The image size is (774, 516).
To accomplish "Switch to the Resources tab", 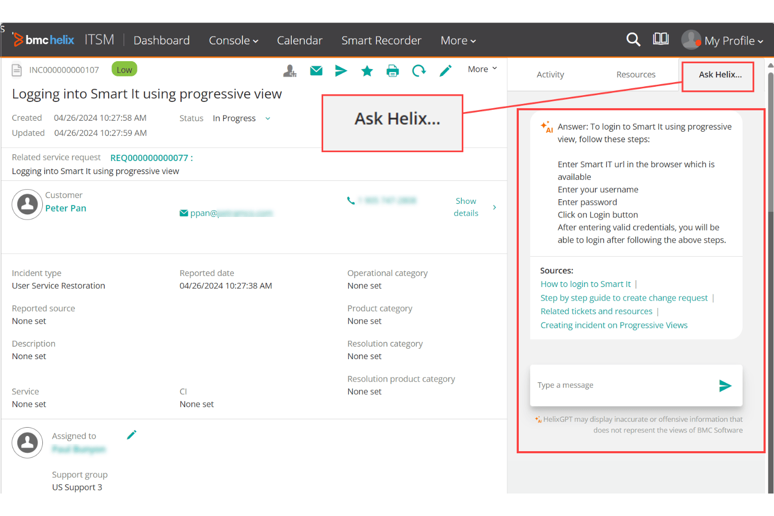I will (x=636, y=74).
